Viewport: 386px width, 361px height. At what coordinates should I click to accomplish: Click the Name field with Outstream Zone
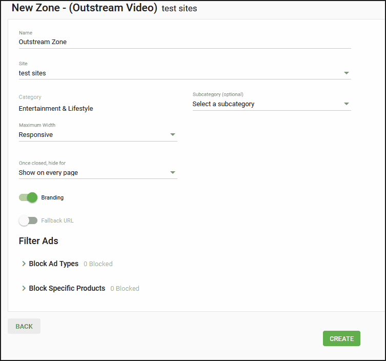(x=185, y=42)
